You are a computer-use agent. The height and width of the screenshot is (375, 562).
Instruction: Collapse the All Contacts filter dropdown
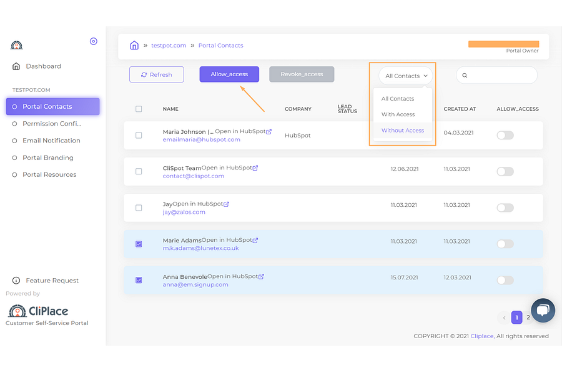tap(406, 76)
